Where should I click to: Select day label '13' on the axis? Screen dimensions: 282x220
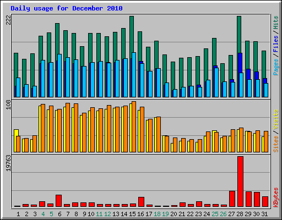(x=116, y=214)
